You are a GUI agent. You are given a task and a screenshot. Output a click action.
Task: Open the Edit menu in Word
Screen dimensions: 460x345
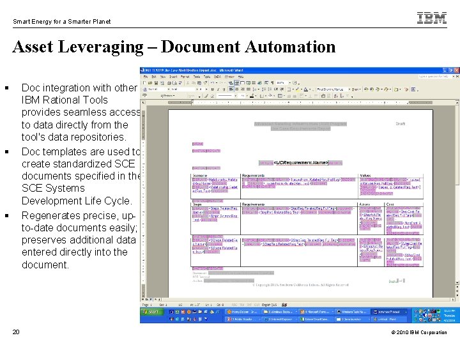[154, 77]
